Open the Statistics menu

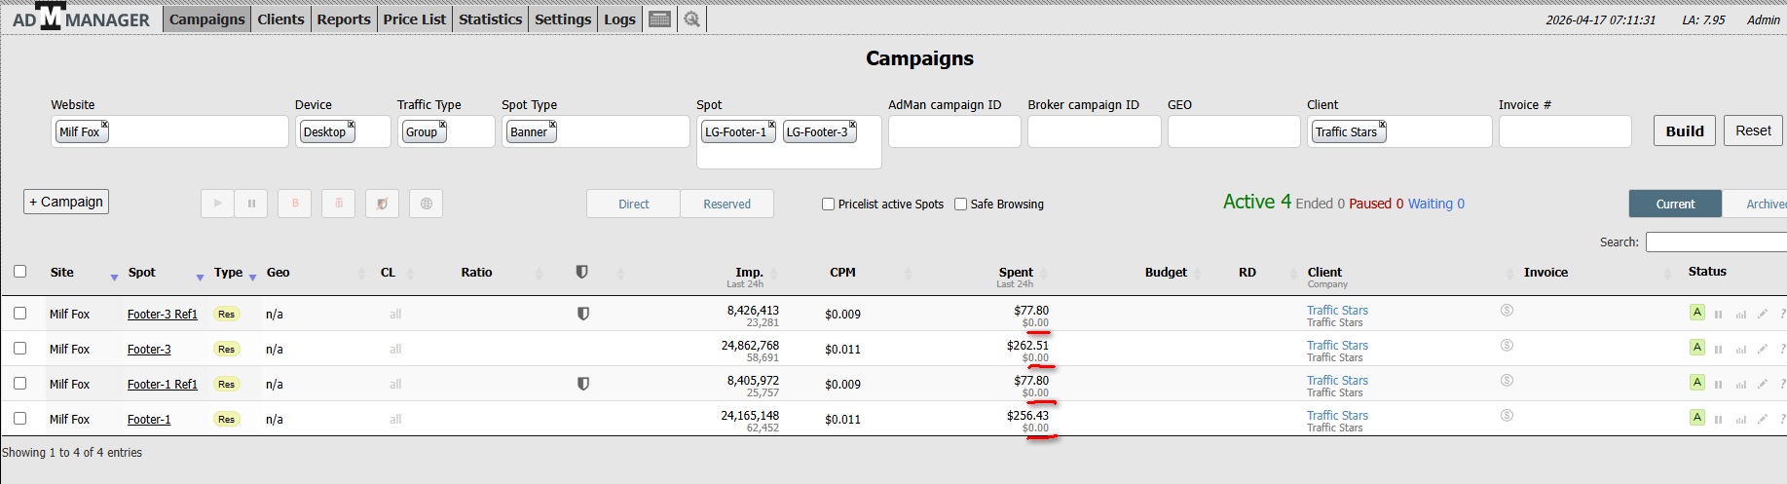click(490, 19)
